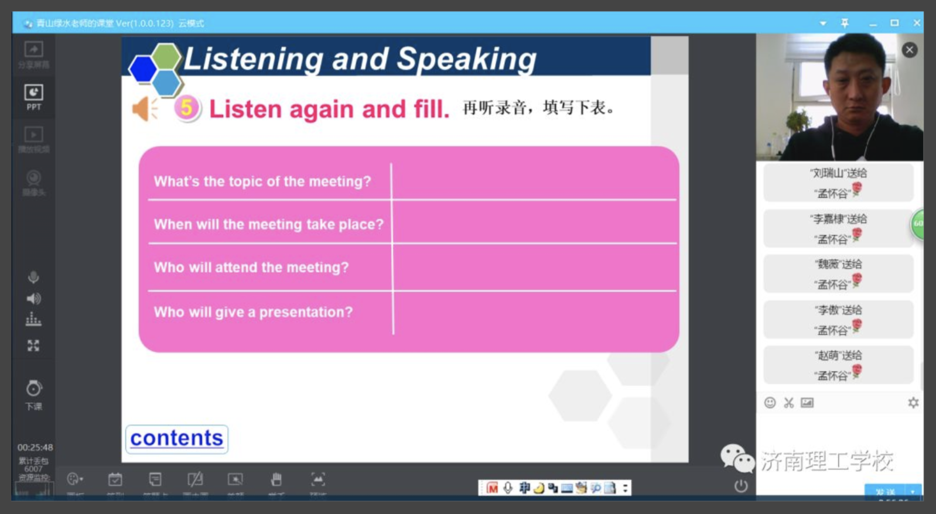Toggle the camera (摄像头) in sidebar
This screenshot has width=936, height=514.
point(33,182)
